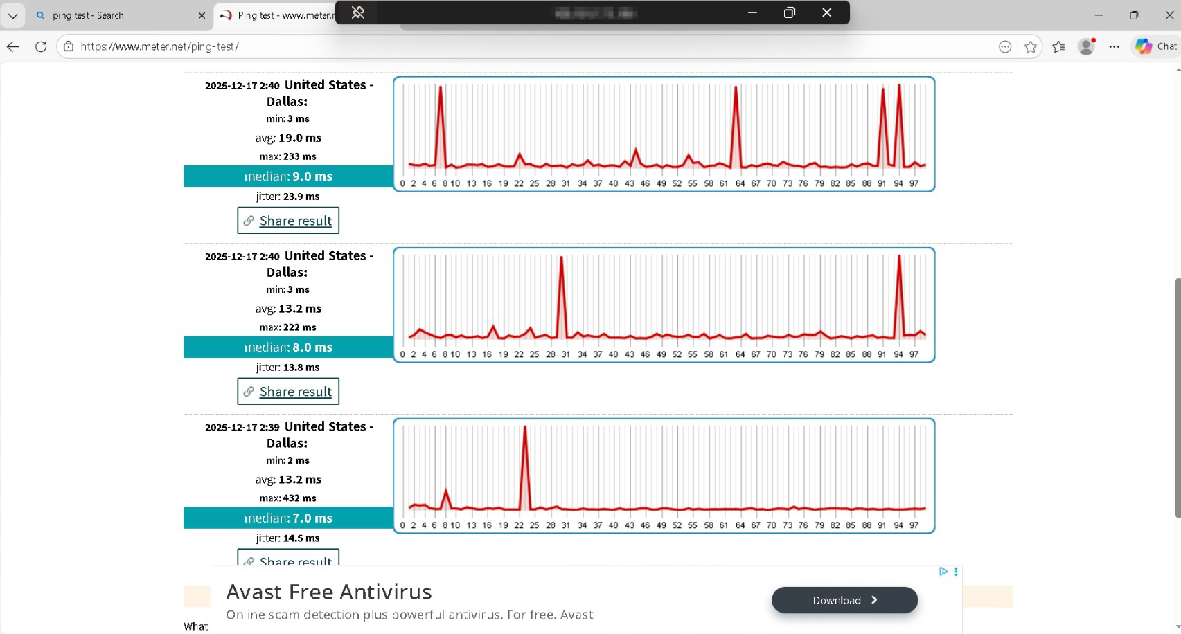Click Share result under jitter 13.8 ms
The height and width of the screenshot is (634, 1181).
pos(288,392)
